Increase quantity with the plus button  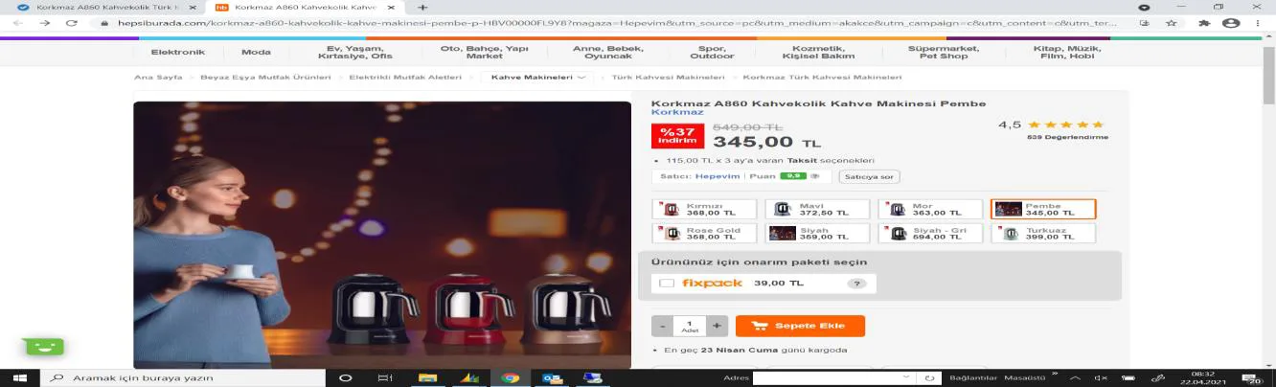(x=718, y=326)
